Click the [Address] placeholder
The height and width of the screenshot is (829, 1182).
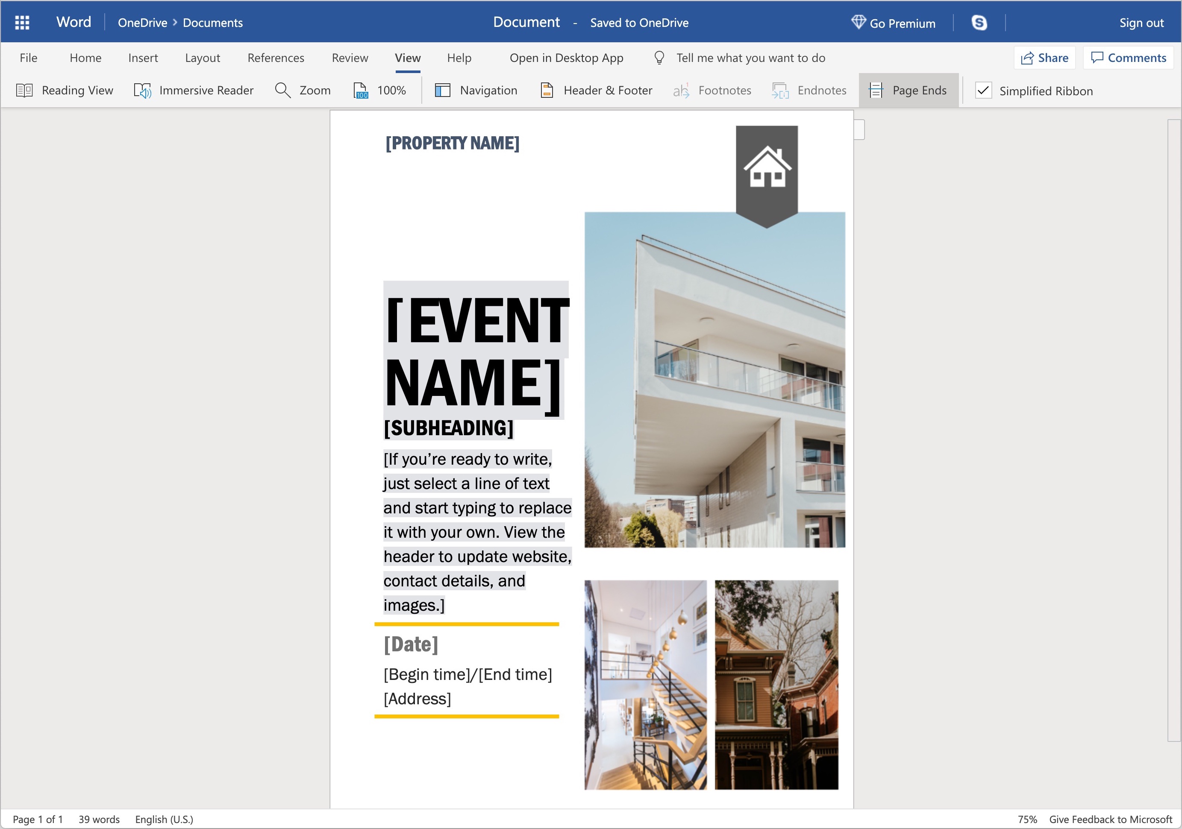tap(417, 699)
